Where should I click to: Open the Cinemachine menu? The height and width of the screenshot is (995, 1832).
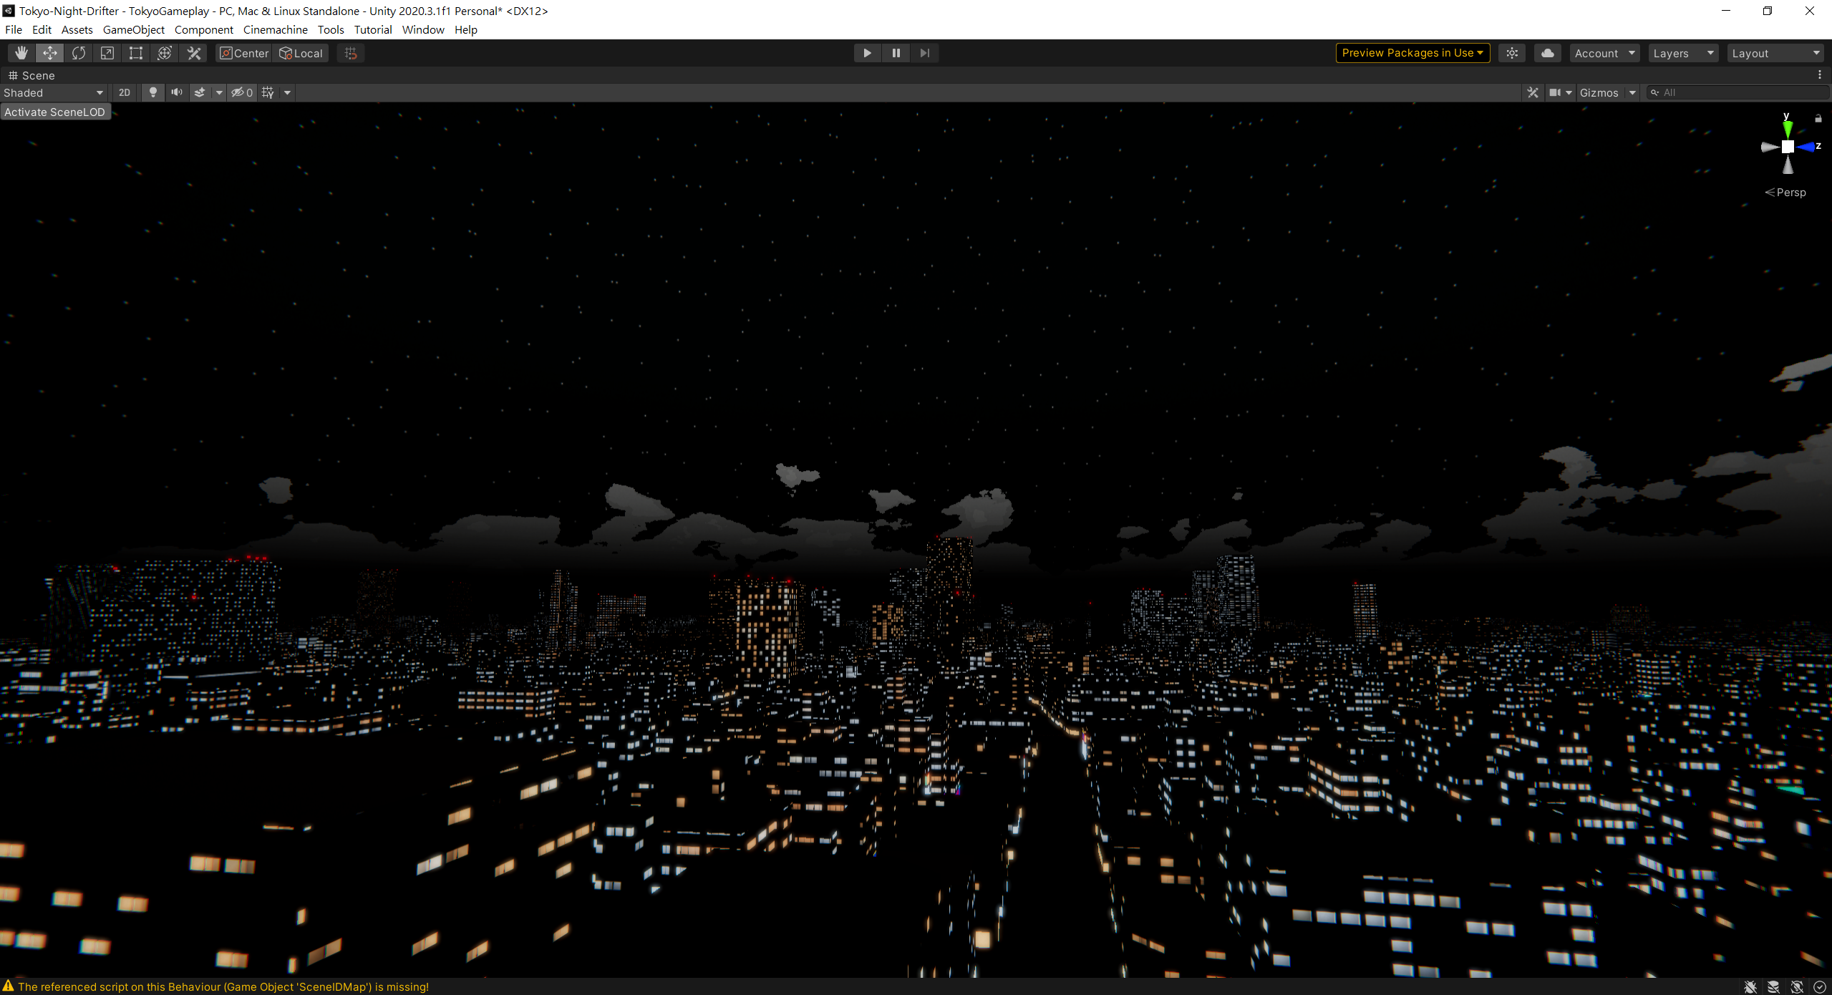click(x=275, y=29)
